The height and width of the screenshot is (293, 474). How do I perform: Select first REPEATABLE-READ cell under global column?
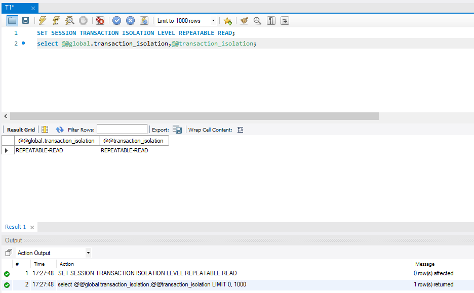coord(57,150)
